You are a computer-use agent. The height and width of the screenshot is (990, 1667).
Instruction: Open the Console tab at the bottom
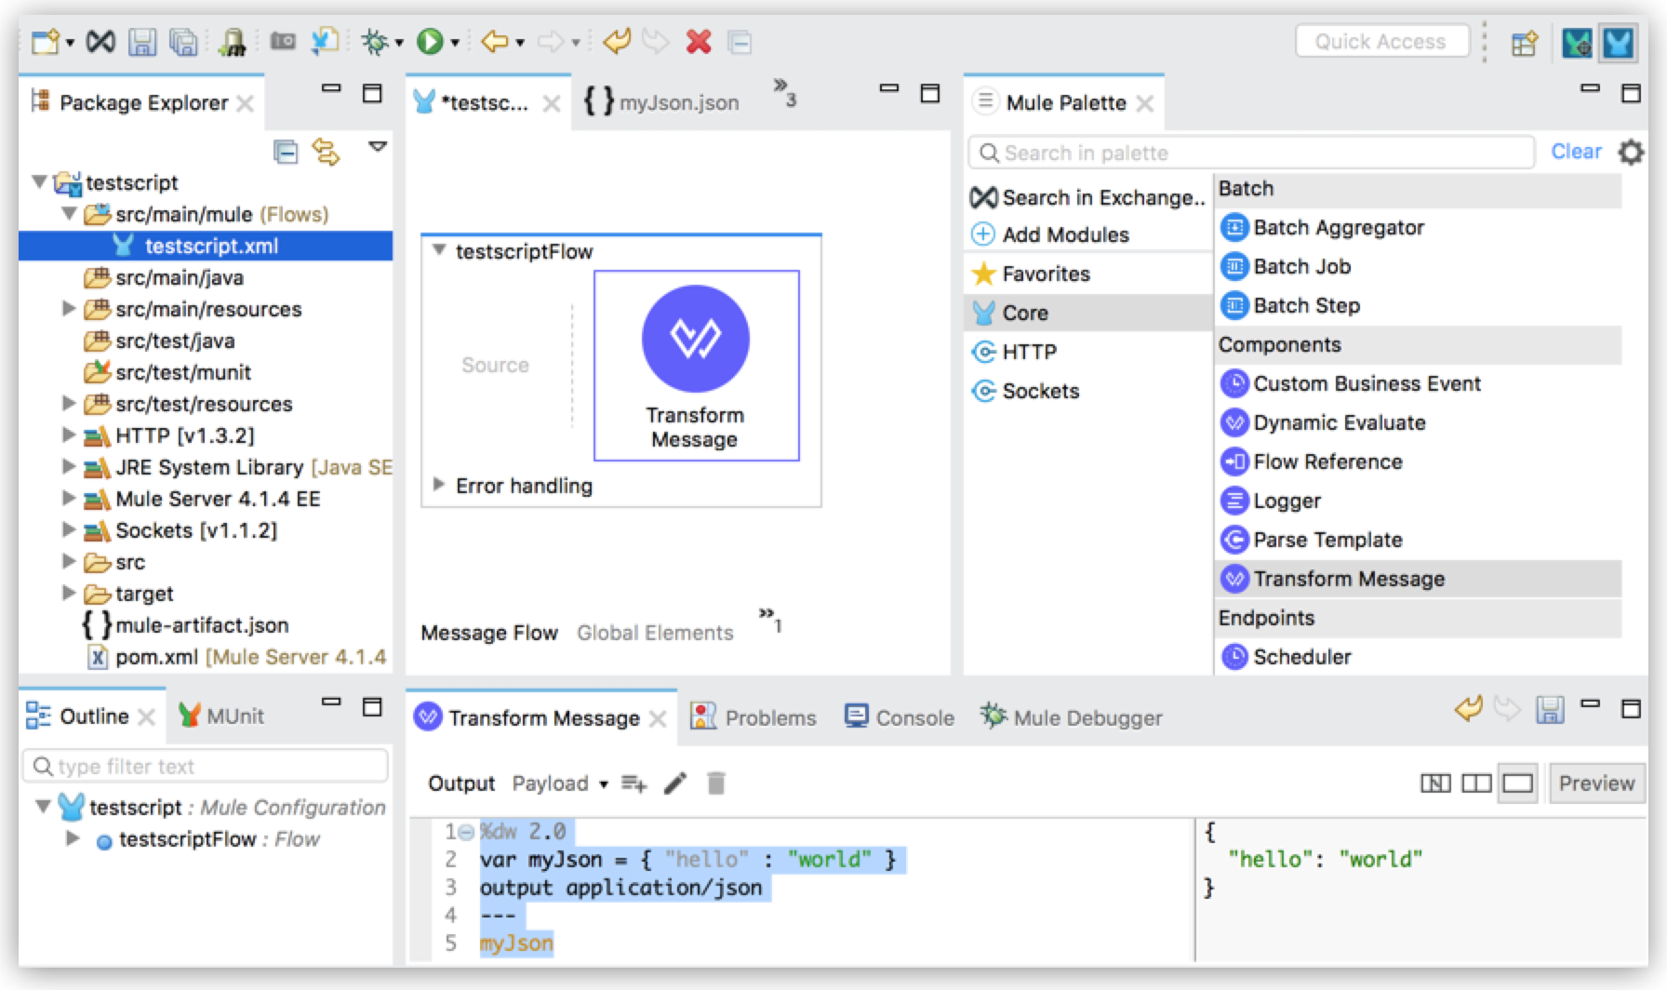pyautogui.click(x=913, y=717)
